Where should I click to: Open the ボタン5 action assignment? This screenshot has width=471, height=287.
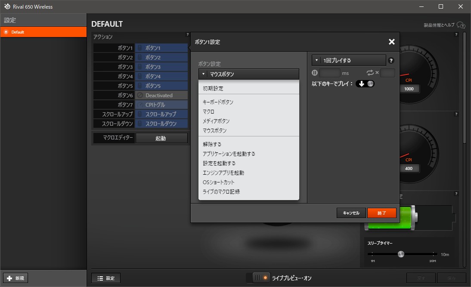pos(161,86)
